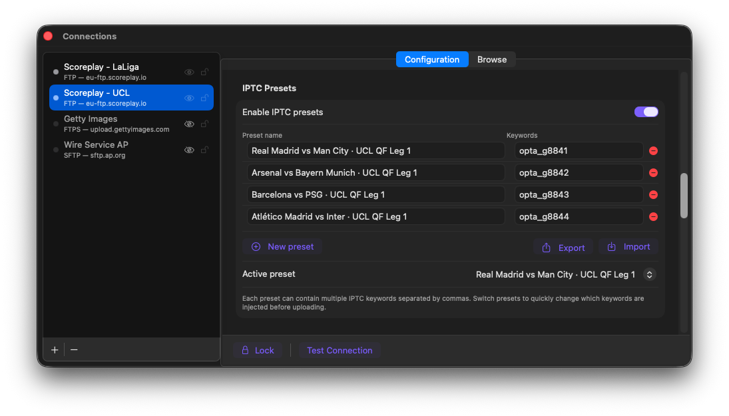729x416 pixels.
Task: Select the Wire Service AP connection
Action: pos(131,150)
